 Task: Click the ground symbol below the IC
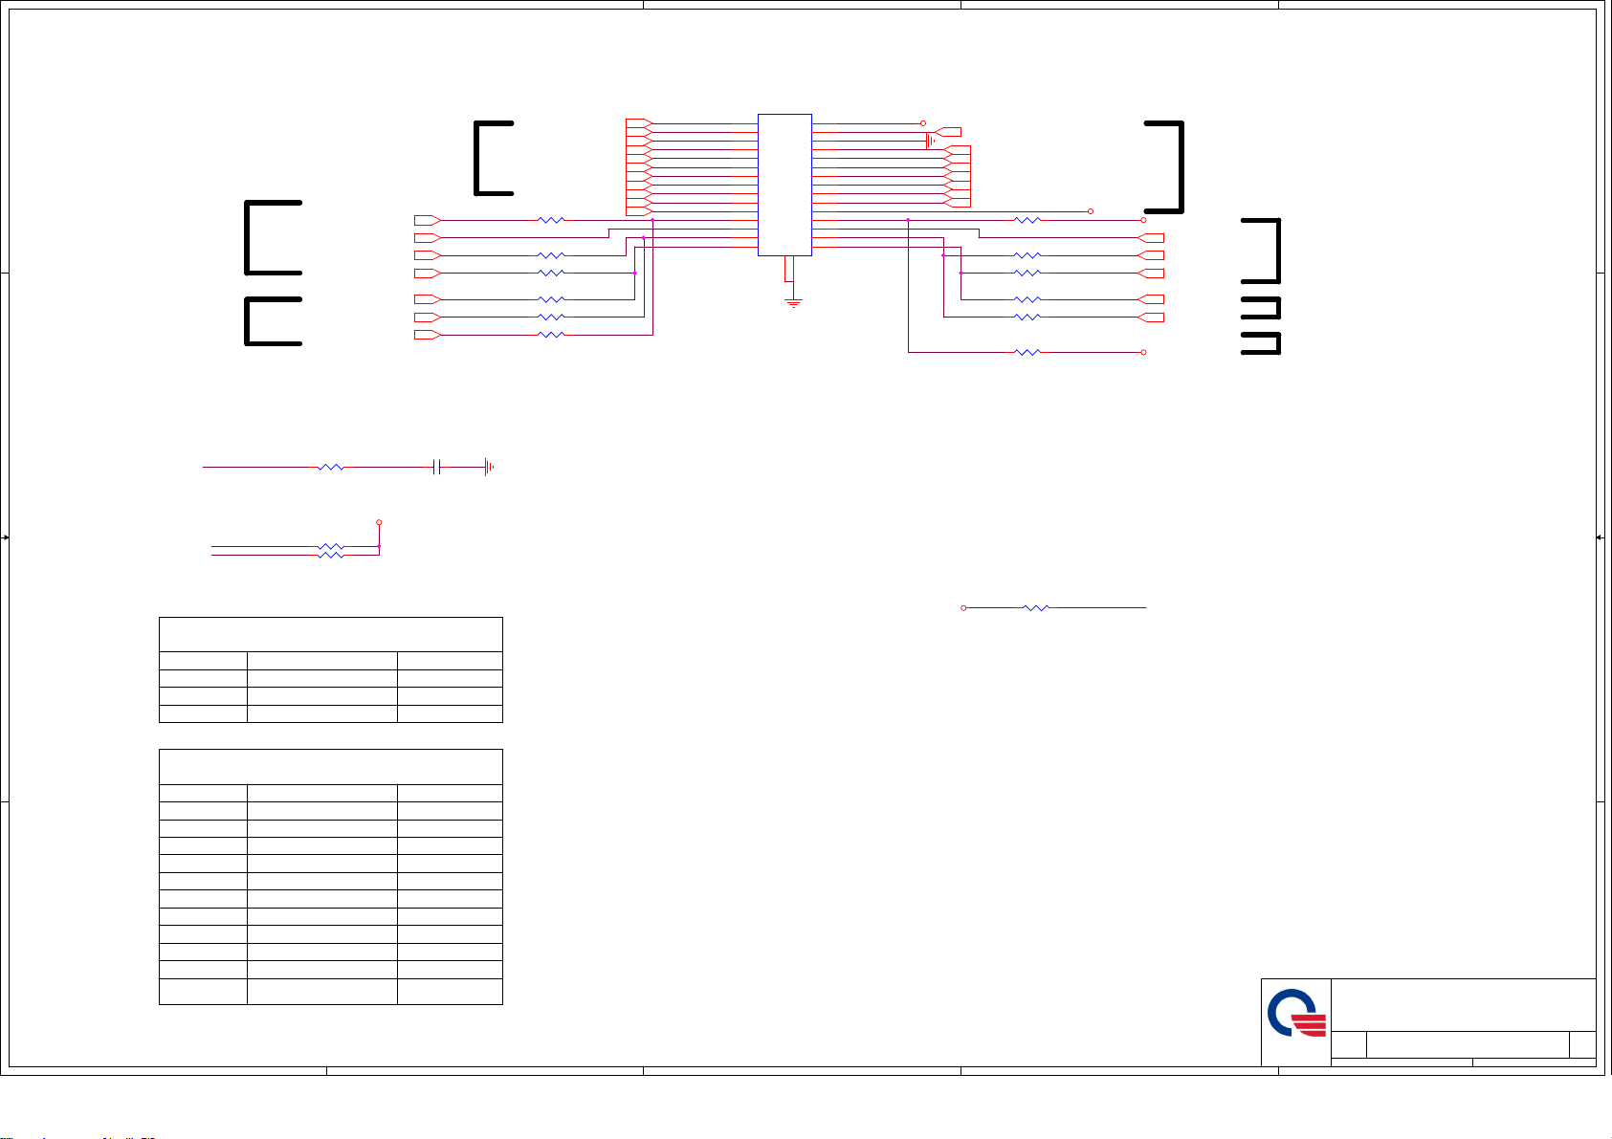pos(792,302)
